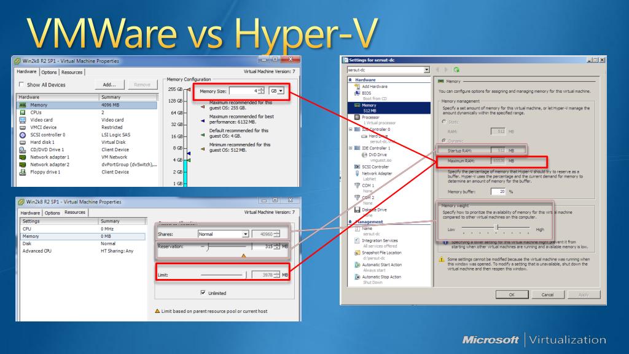This screenshot has width=629, height=354.
Task: Click the Memory Size input field
Action: coord(244,91)
